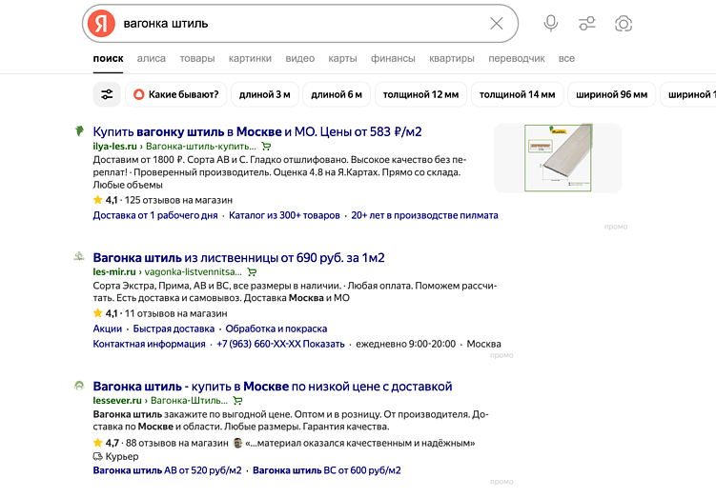
Task: Show the hidden phone number "Показать"
Action: point(325,344)
